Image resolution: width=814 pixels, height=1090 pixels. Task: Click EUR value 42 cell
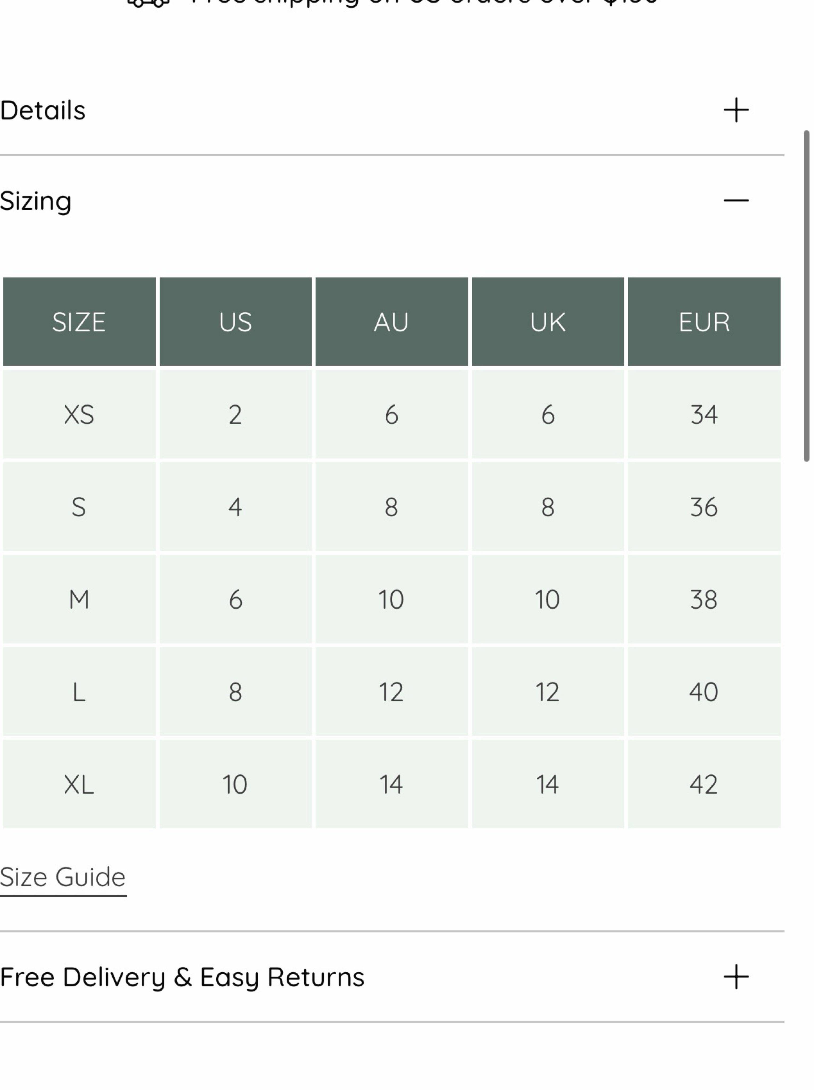coord(704,783)
